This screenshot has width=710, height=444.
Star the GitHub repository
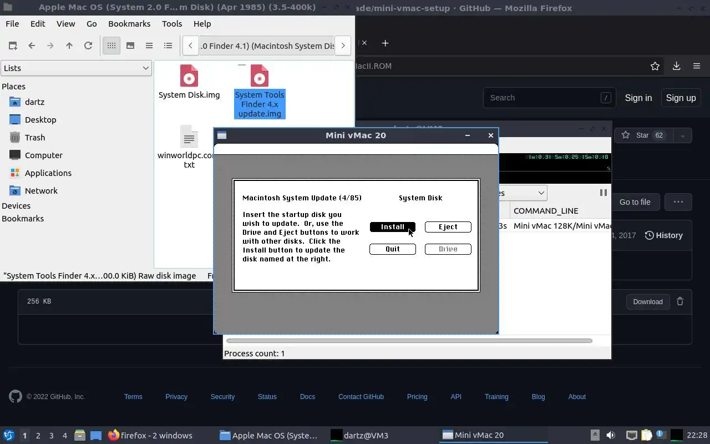click(642, 135)
